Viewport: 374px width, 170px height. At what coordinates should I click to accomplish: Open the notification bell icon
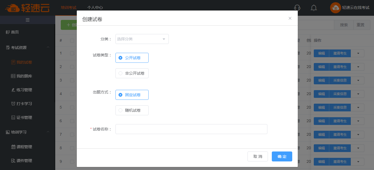click(x=314, y=8)
